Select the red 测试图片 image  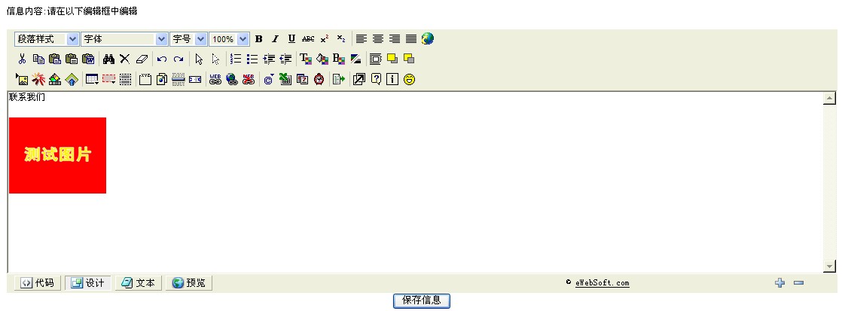pos(57,155)
